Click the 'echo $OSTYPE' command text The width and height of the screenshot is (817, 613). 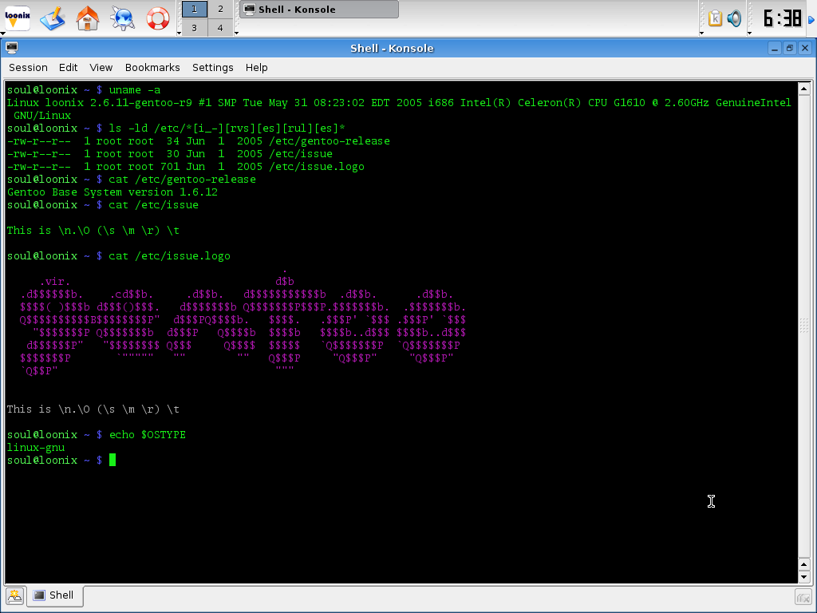(x=148, y=435)
